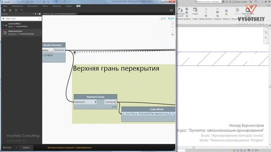Click the execution warning status message
This screenshot has width=271, height=152.
click(69, 148)
